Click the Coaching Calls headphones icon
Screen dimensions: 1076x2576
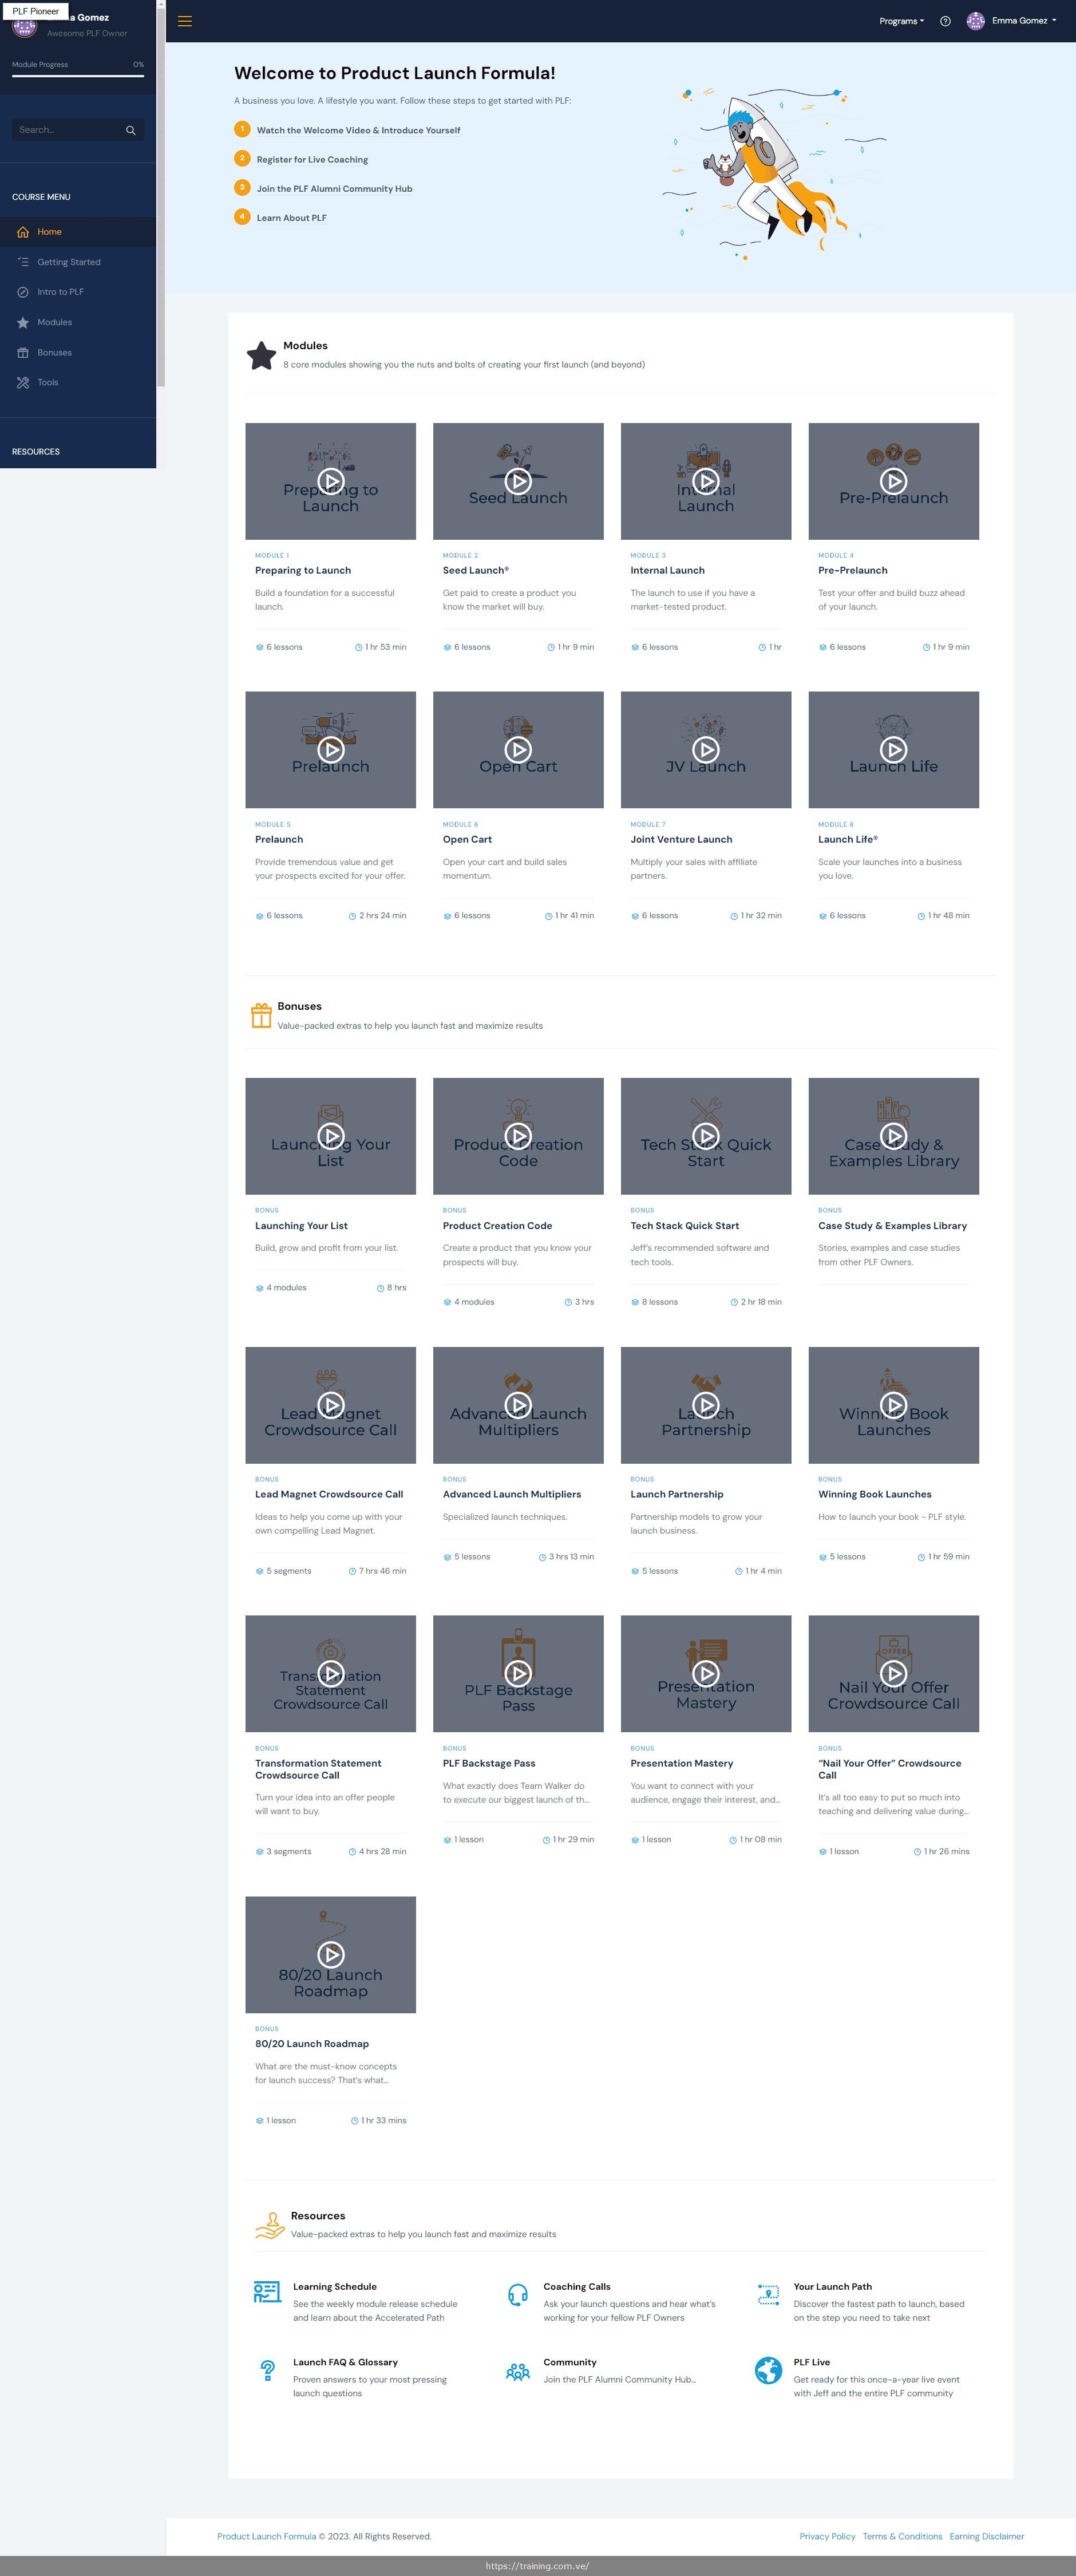pyautogui.click(x=518, y=2294)
